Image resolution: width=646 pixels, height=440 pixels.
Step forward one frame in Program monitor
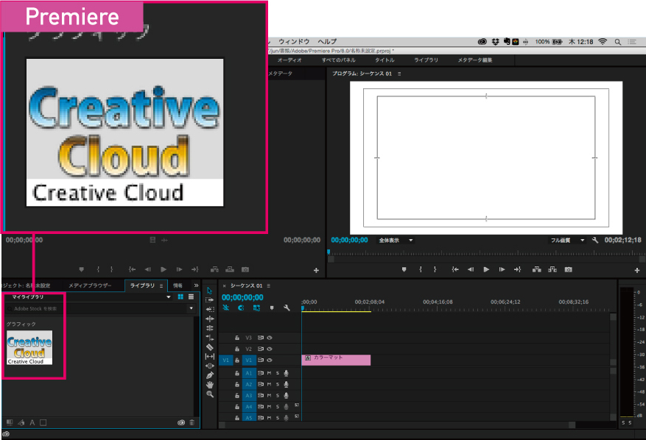tap(502, 269)
